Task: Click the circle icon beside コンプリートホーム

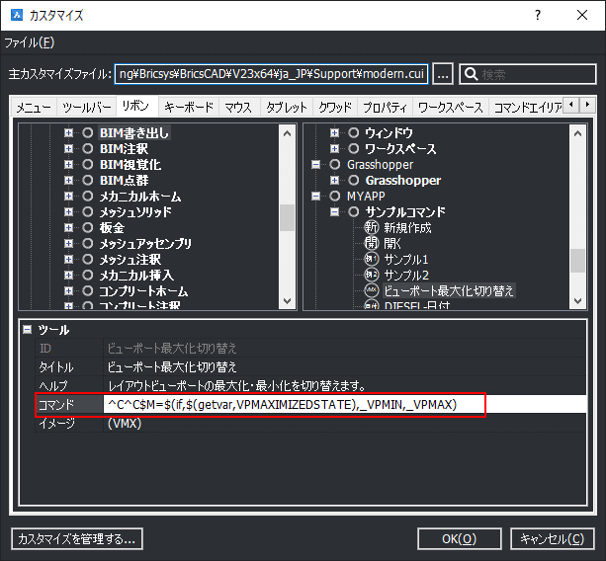Action: (88, 290)
